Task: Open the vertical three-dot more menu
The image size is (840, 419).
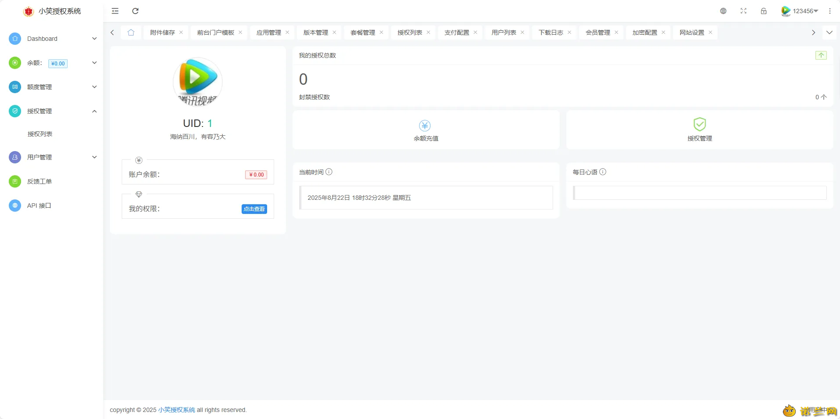Action: (830, 11)
